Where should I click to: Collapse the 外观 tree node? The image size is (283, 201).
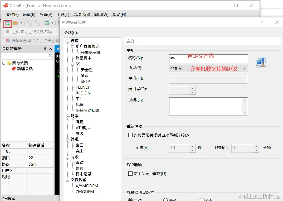pos(67,140)
